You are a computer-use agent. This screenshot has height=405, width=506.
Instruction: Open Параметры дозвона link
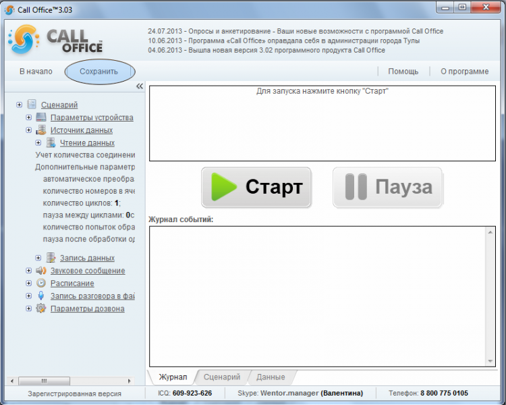(87, 308)
